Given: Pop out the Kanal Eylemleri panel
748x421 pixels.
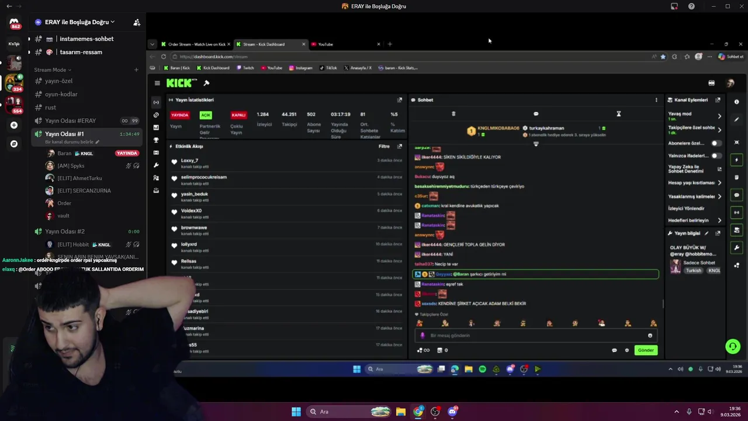Looking at the screenshot, I should pos(718,100).
